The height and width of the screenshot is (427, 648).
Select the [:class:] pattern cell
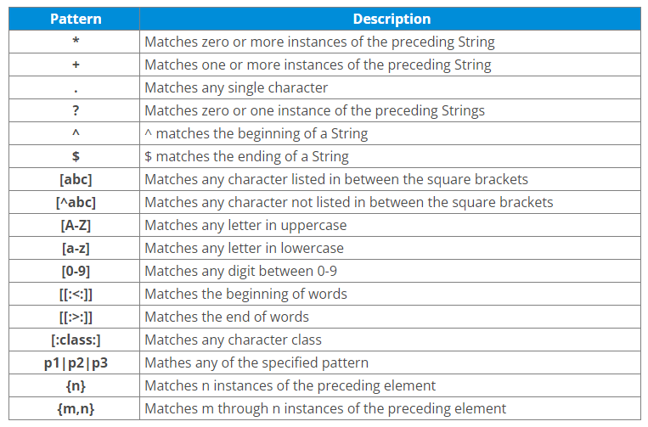(75, 340)
